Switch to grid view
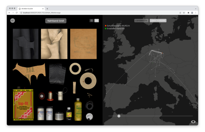The image size is (205, 132). (96, 21)
